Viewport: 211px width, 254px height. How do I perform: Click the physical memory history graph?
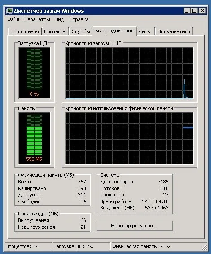click(x=129, y=138)
